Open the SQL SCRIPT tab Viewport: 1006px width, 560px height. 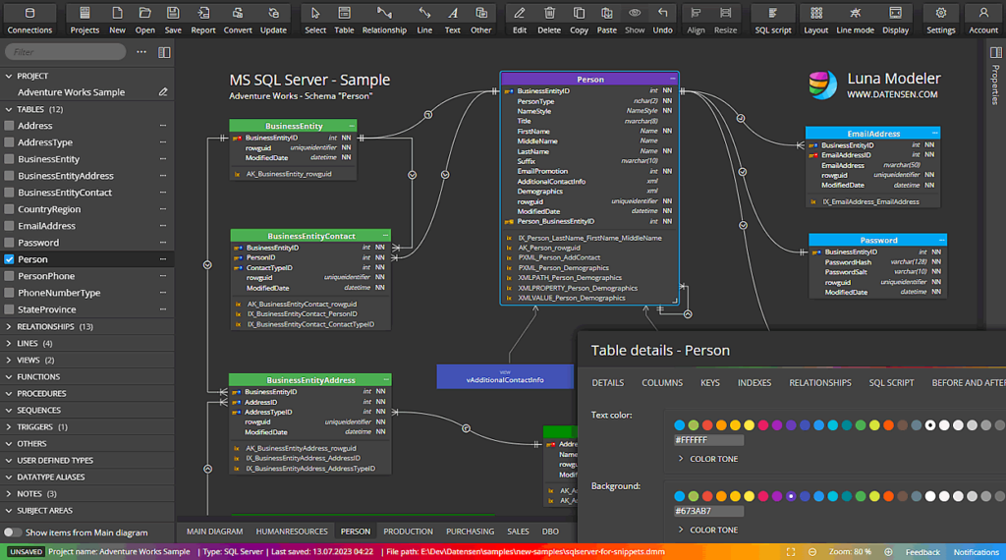(891, 383)
